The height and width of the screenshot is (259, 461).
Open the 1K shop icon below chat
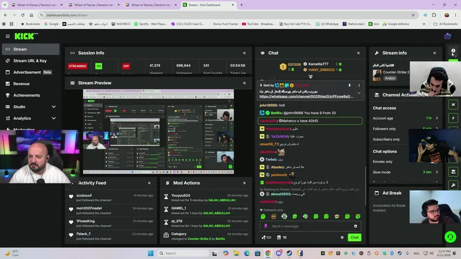tap(282, 237)
